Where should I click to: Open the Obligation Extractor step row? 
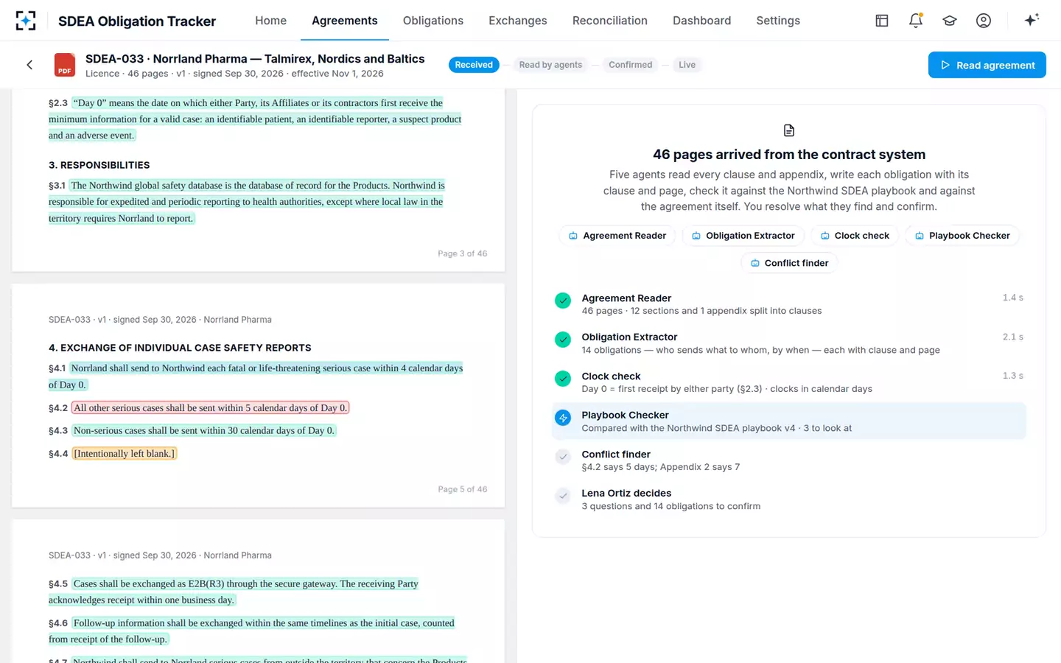coord(789,343)
